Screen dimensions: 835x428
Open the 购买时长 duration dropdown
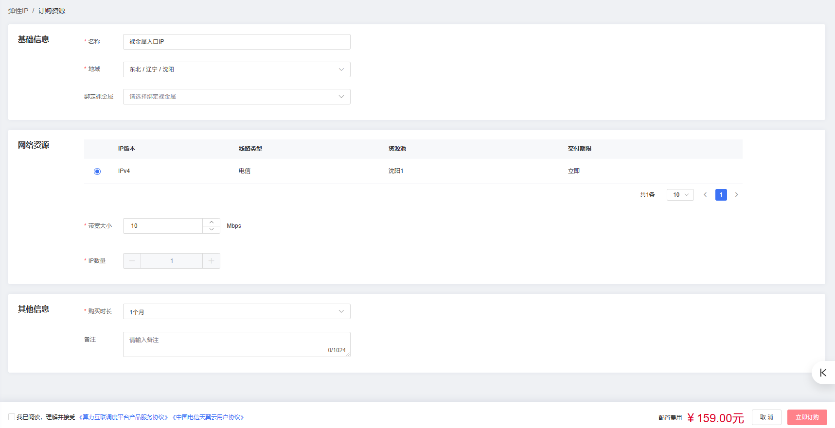[x=236, y=311]
